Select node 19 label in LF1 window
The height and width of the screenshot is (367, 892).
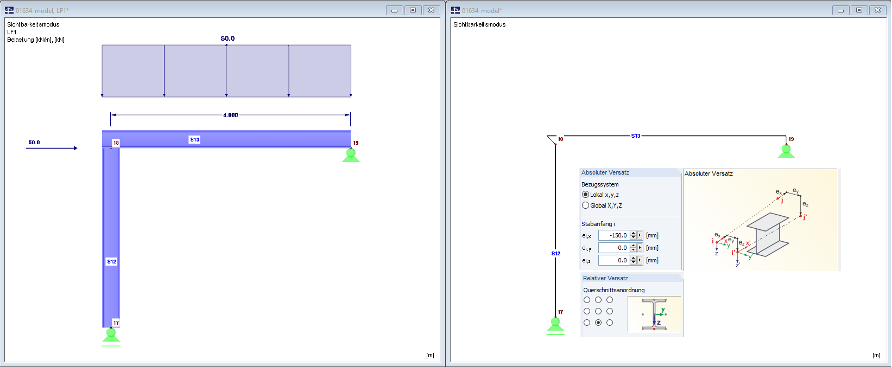[x=356, y=143]
